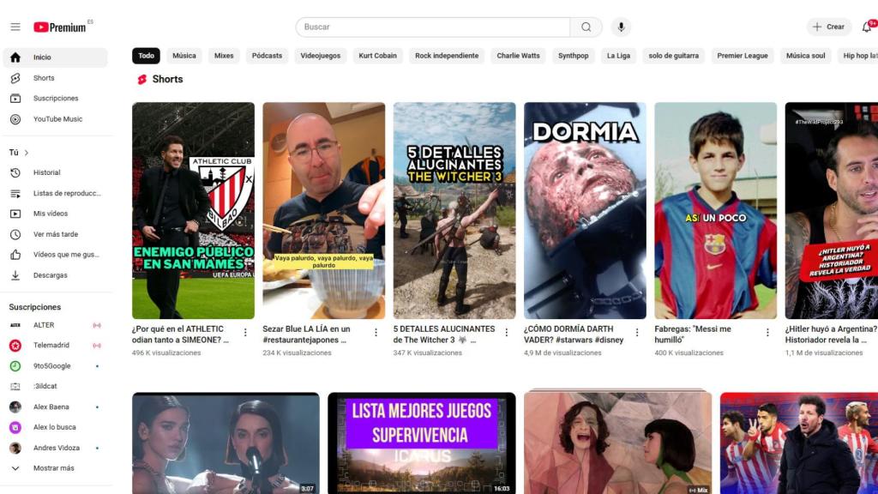Image resolution: width=878 pixels, height=494 pixels.
Task: Click the Crear button
Action: point(827,27)
